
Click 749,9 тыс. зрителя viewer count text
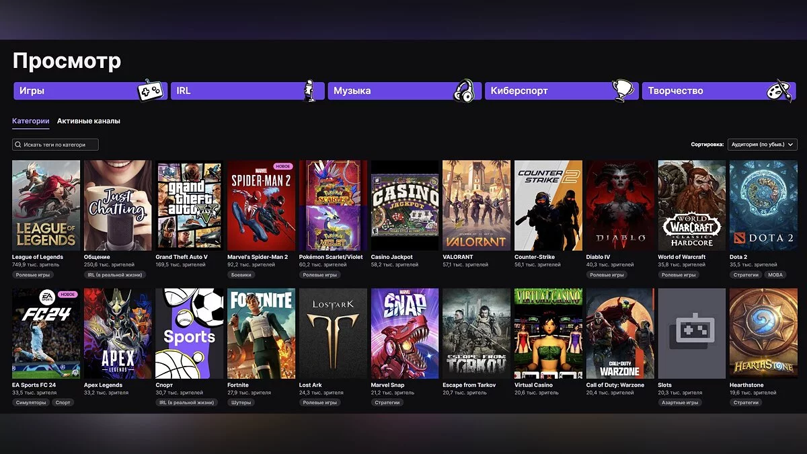pyautogui.click(x=36, y=265)
